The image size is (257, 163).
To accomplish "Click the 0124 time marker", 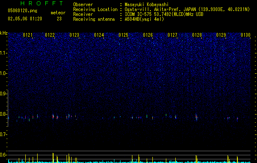I will (x=99, y=35).
